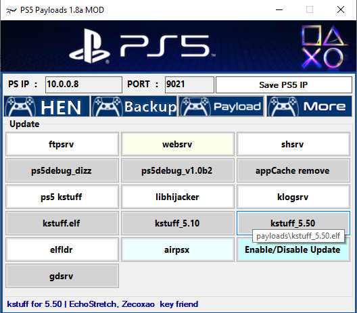Open the More tab
Image resolution: width=357 pixels, height=313 pixels.
pyautogui.click(x=309, y=106)
